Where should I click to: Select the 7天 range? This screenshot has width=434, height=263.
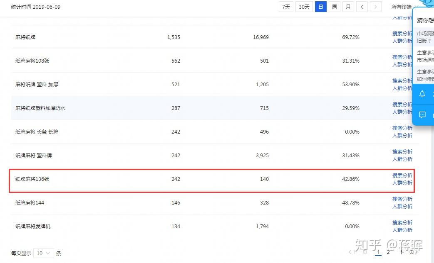click(286, 7)
